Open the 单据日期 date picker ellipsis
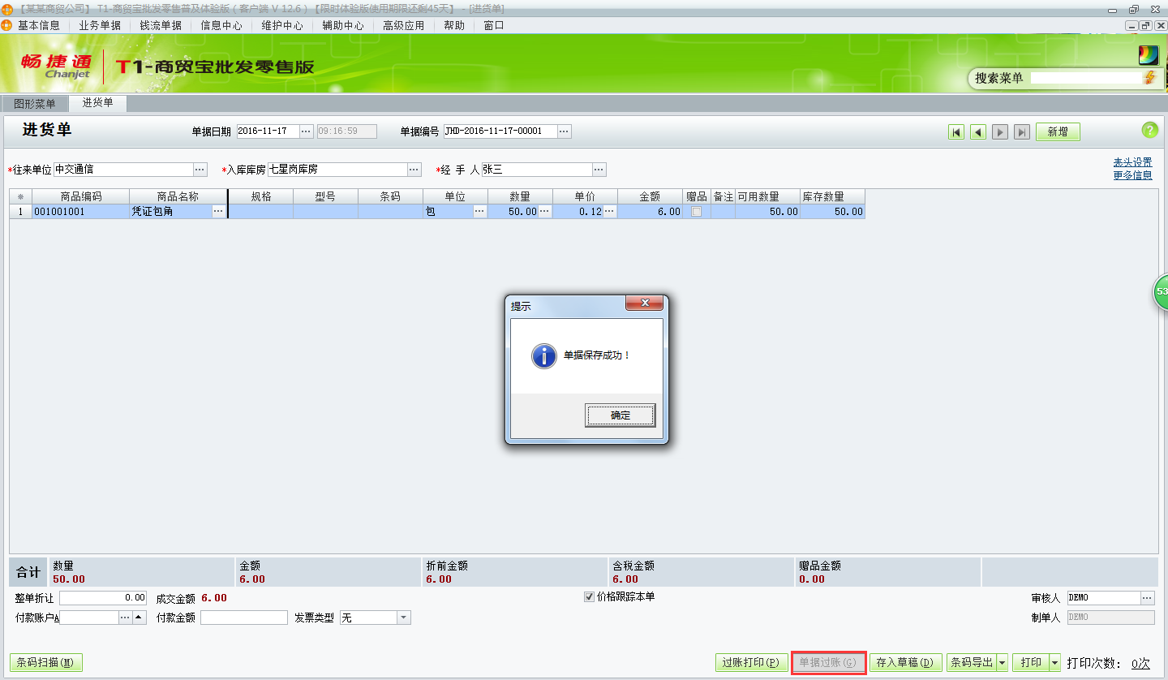 click(306, 131)
